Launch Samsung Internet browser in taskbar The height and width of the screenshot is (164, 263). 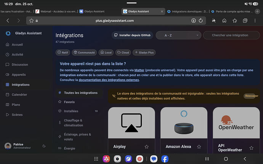128,159
